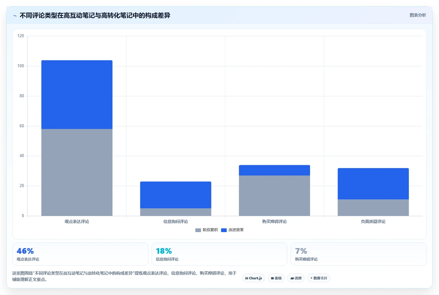Click the y-axis value 60
This screenshot has width=439, height=295.
click(22, 126)
